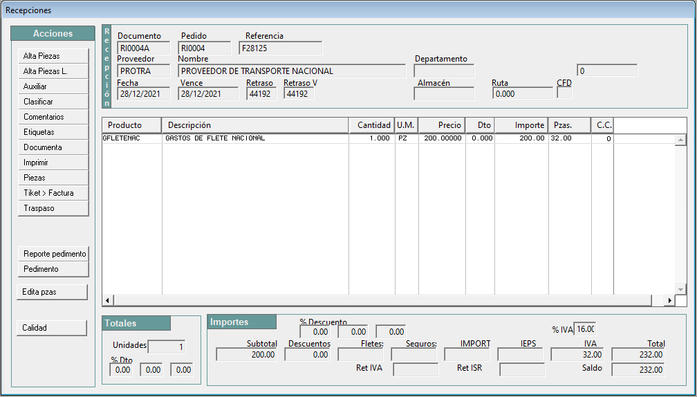Select the Referencia field F28125
The height and width of the screenshot is (397, 697).
point(281,48)
